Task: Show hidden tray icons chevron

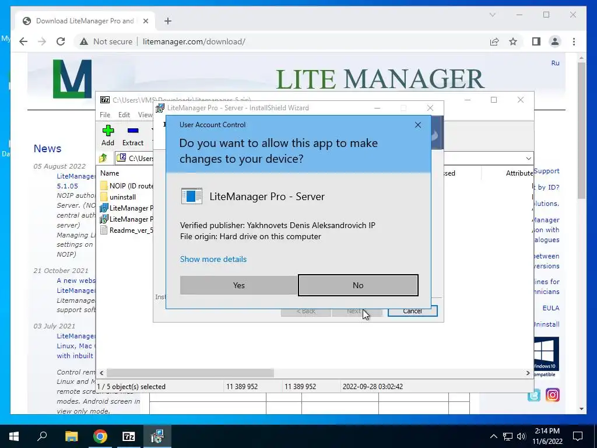Action: point(493,436)
